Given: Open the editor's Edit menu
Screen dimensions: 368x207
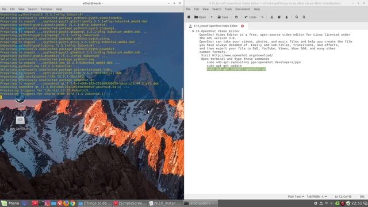Looking at the screenshot, I should (197, 9).
